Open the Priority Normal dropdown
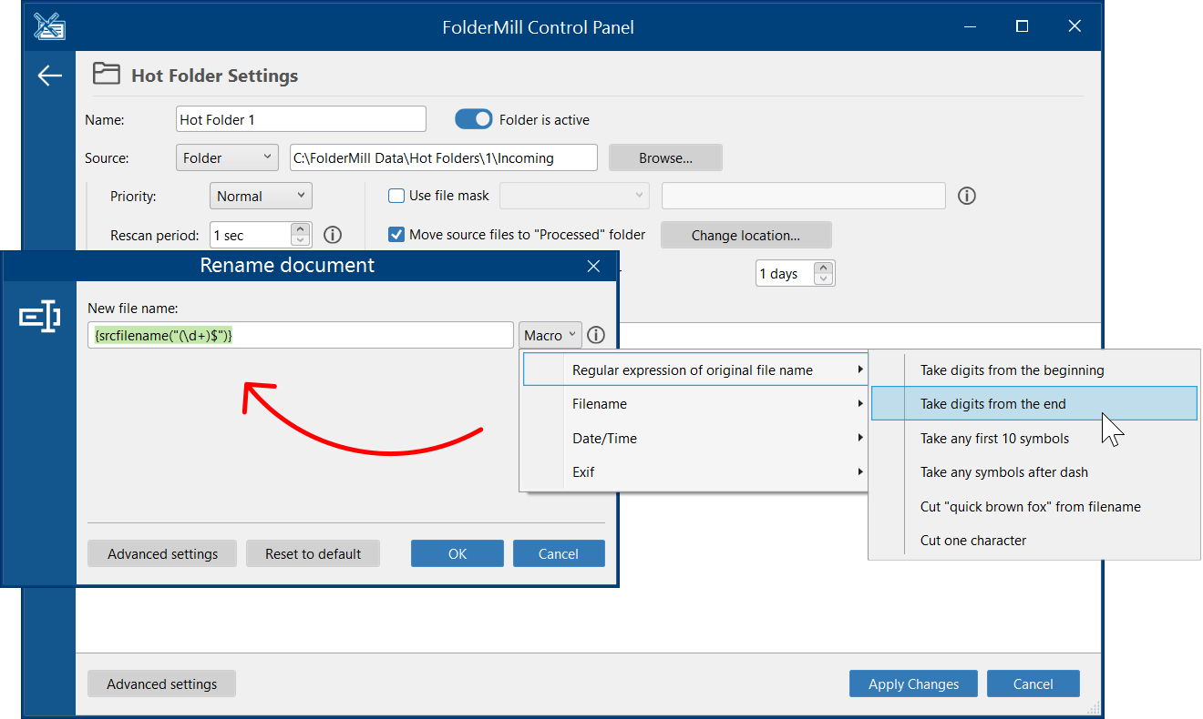1203x719 pixels. [261, 196]
